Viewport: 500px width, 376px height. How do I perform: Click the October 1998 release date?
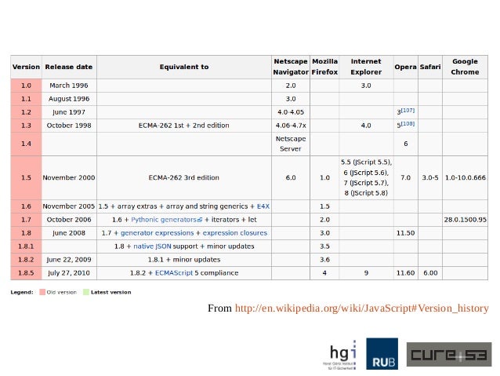pyautogui.click(x=69, y=126)
